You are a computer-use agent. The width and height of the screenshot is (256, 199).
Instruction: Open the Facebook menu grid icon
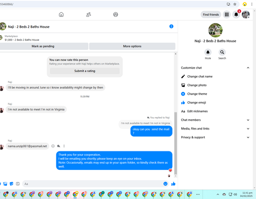pyautogui.click(x=227, y=15)
